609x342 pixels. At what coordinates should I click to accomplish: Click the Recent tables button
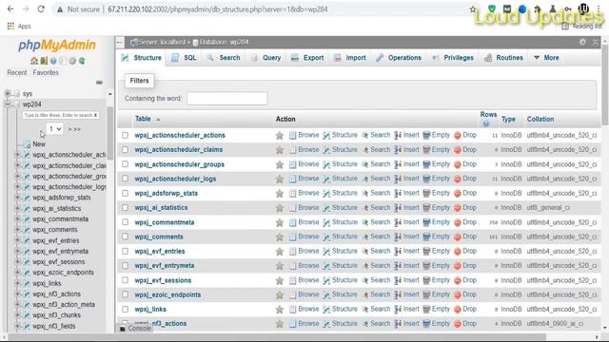point(17,72)
